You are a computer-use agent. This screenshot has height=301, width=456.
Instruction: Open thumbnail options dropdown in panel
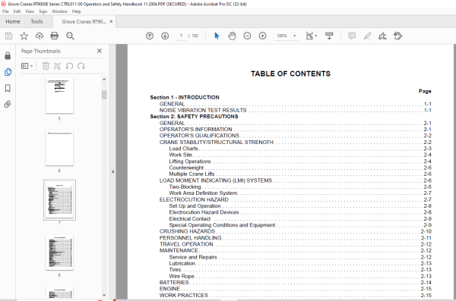click(x=27, y=66)
